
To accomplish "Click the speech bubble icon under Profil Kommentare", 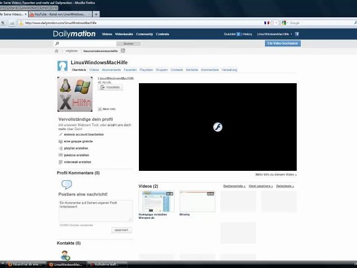I will point(66,185).
